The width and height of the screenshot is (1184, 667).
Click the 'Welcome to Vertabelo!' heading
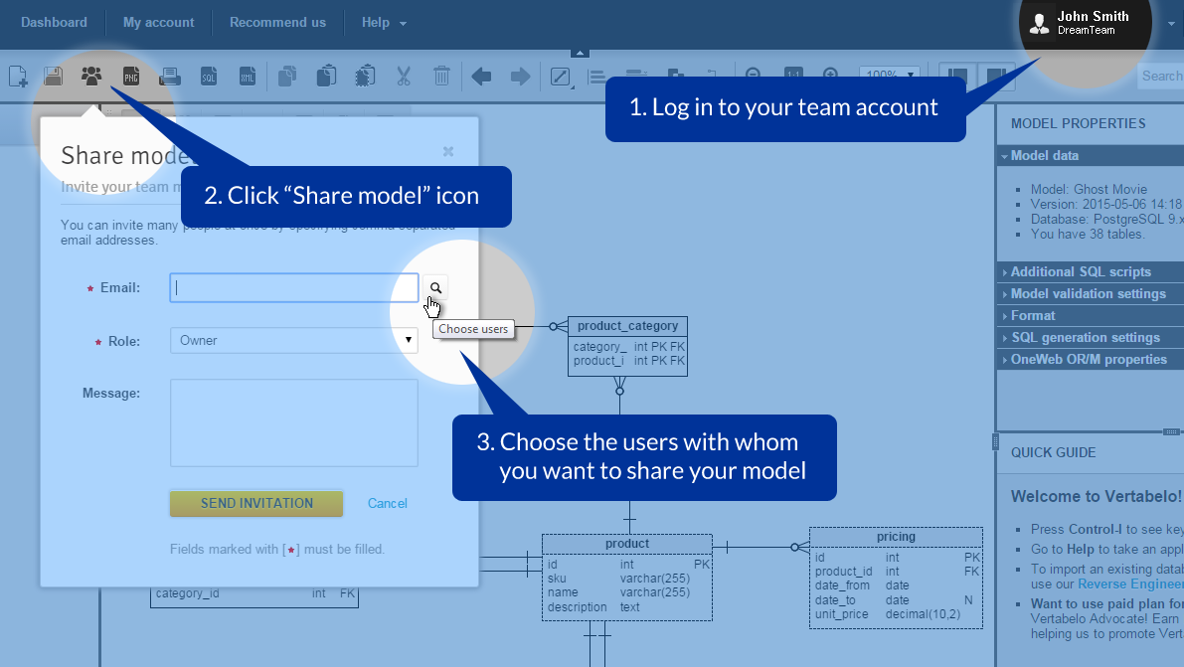(1097, 496)
